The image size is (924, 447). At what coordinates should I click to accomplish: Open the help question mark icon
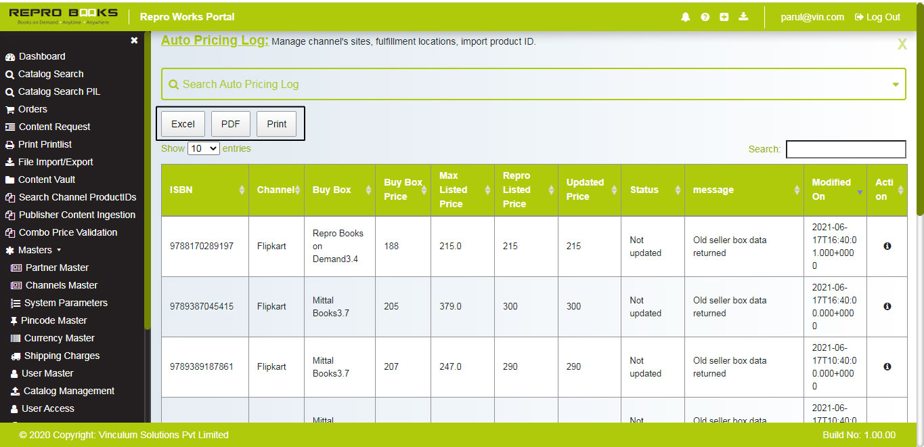coord(705,17)
